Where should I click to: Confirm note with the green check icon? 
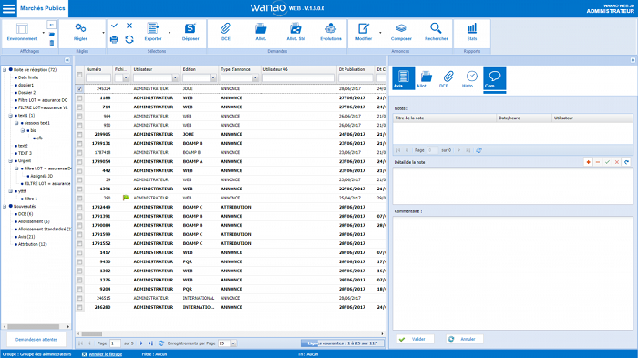point(608,162)
